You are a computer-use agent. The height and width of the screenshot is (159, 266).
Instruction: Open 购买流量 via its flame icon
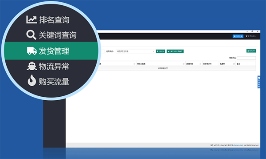click(32, 80)
